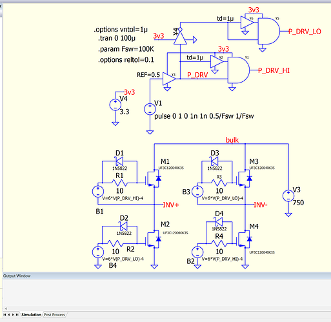Select the Y3 comparator buffer with REF=0.5
331x322 pixels.
(169, 79)
